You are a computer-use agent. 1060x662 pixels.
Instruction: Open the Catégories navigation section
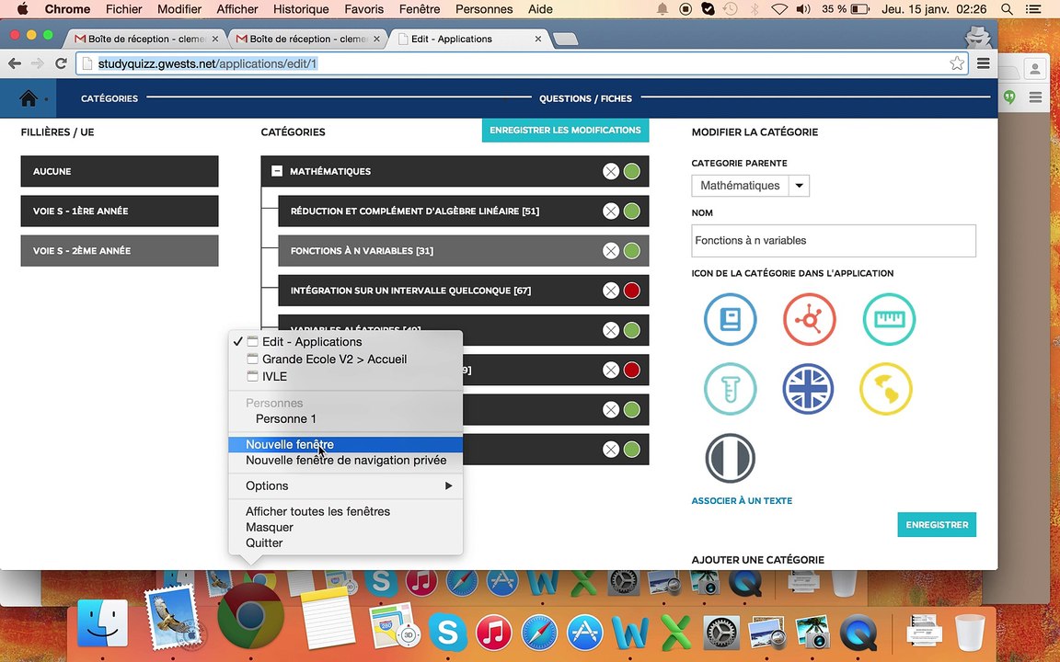tap(109, 98)
